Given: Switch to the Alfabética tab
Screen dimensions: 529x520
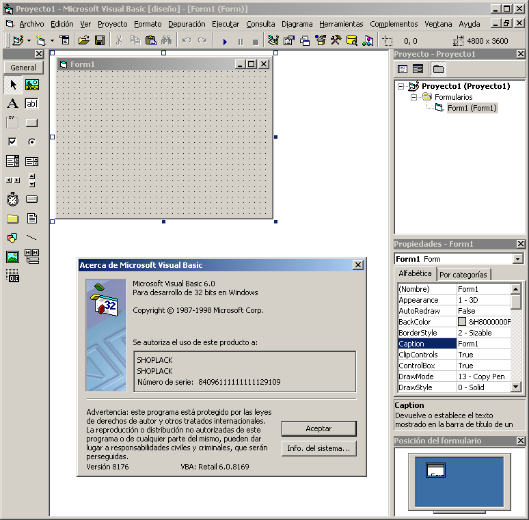Looking at the screenshot, I should pos(415,273).
